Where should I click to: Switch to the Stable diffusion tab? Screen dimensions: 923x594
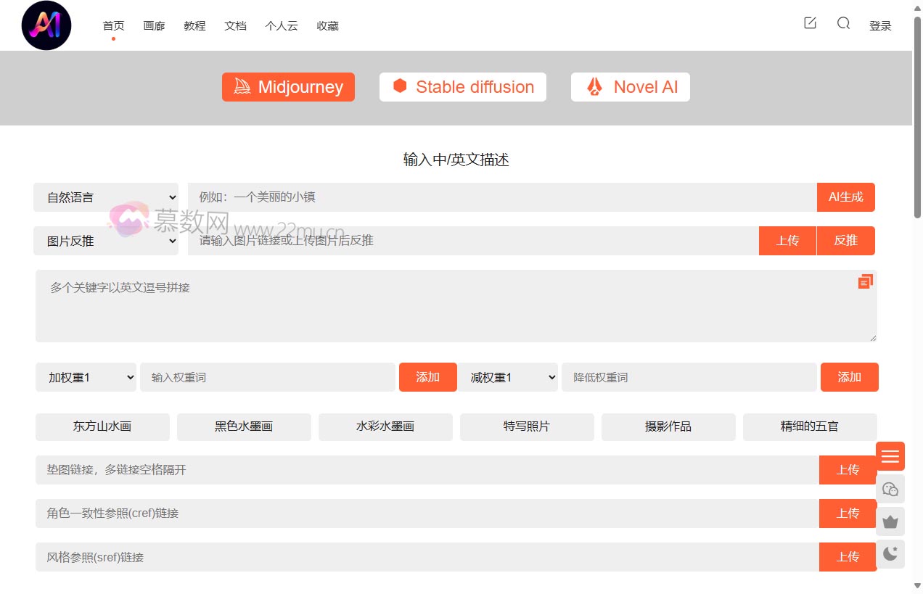click(462, 87)
